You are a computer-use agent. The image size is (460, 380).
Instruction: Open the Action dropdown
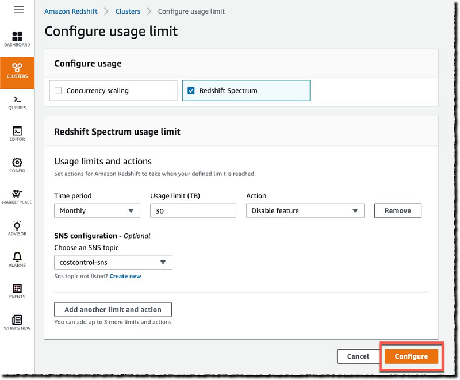305,211
